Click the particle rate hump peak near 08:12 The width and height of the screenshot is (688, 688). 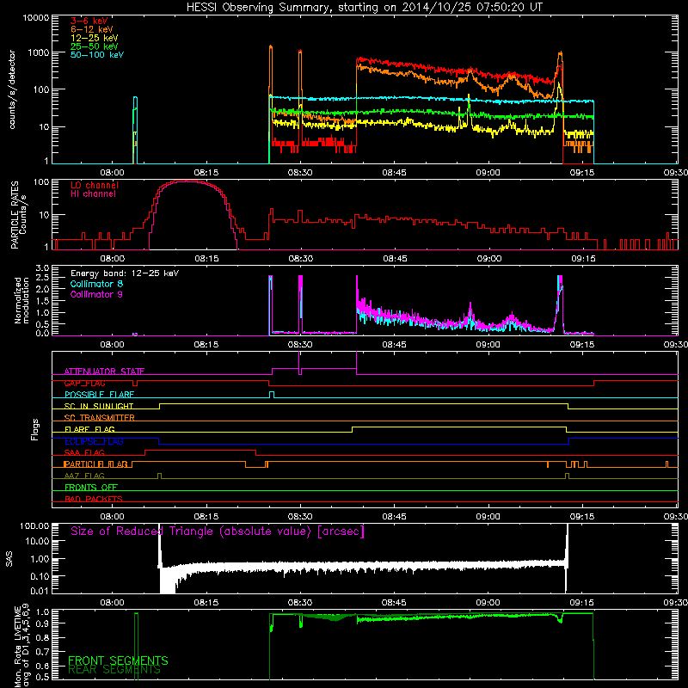pyautogui.click(x=188, y=181)
